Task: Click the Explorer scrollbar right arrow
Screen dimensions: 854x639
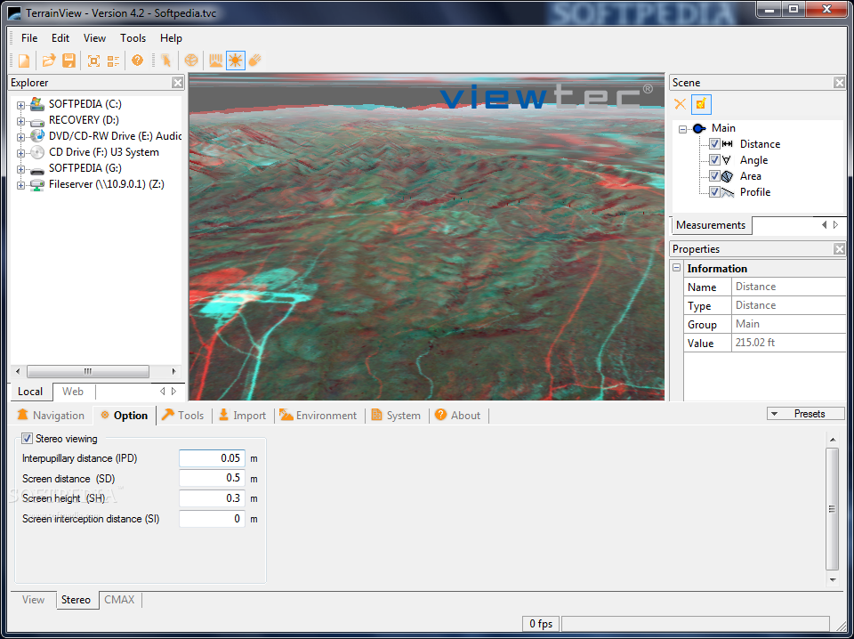Action: pyautogui.click(x=173, y=371)
